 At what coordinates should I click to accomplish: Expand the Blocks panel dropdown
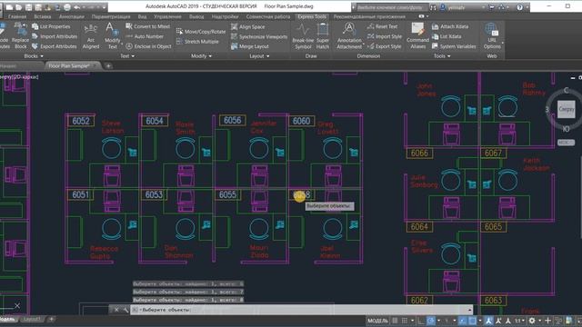(34, 56)
